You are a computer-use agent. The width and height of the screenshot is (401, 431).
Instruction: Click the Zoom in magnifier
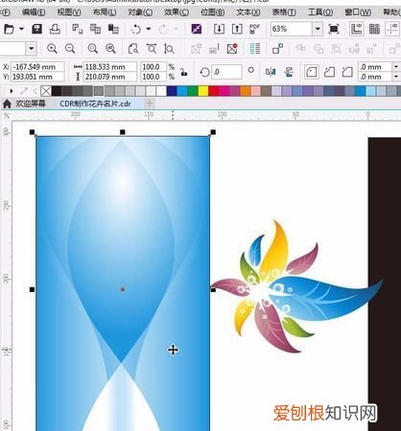[x=52, y=49]
